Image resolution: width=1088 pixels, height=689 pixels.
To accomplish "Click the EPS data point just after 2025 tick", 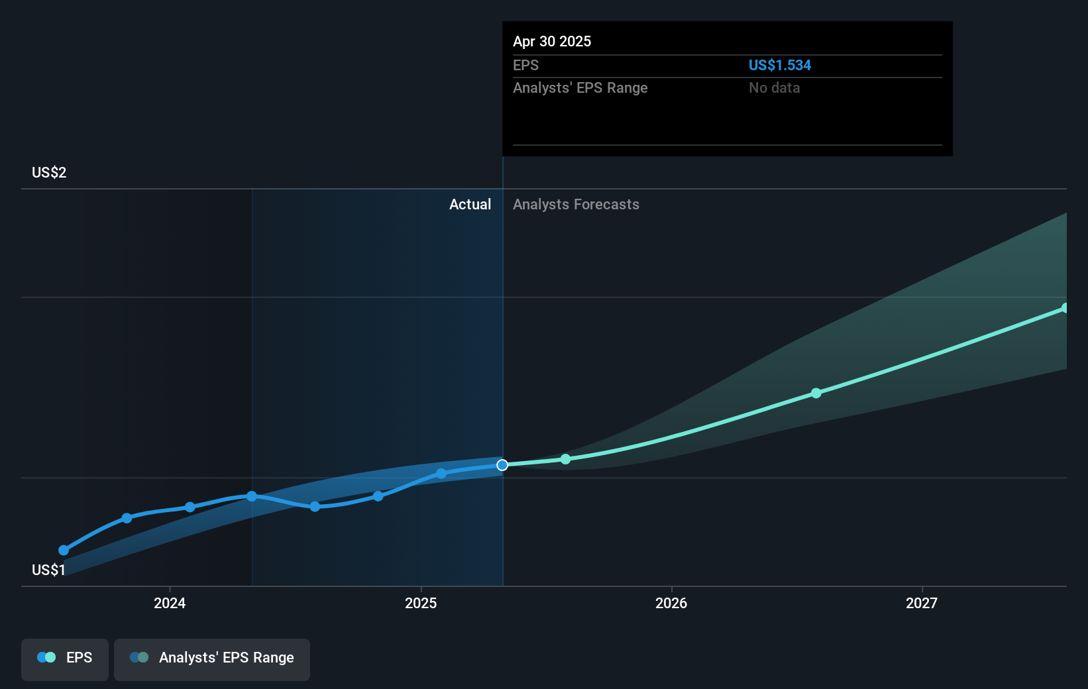I will coord(441,474).
